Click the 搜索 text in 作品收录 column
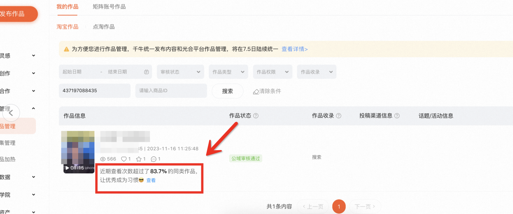This screenshot has width=513, height=214. click(x=316, y=157)
